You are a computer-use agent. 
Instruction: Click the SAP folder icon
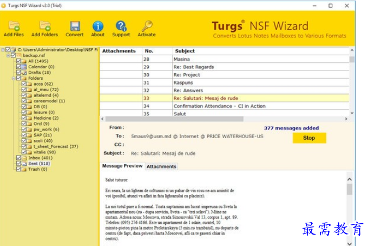click(x=30, y=135)
